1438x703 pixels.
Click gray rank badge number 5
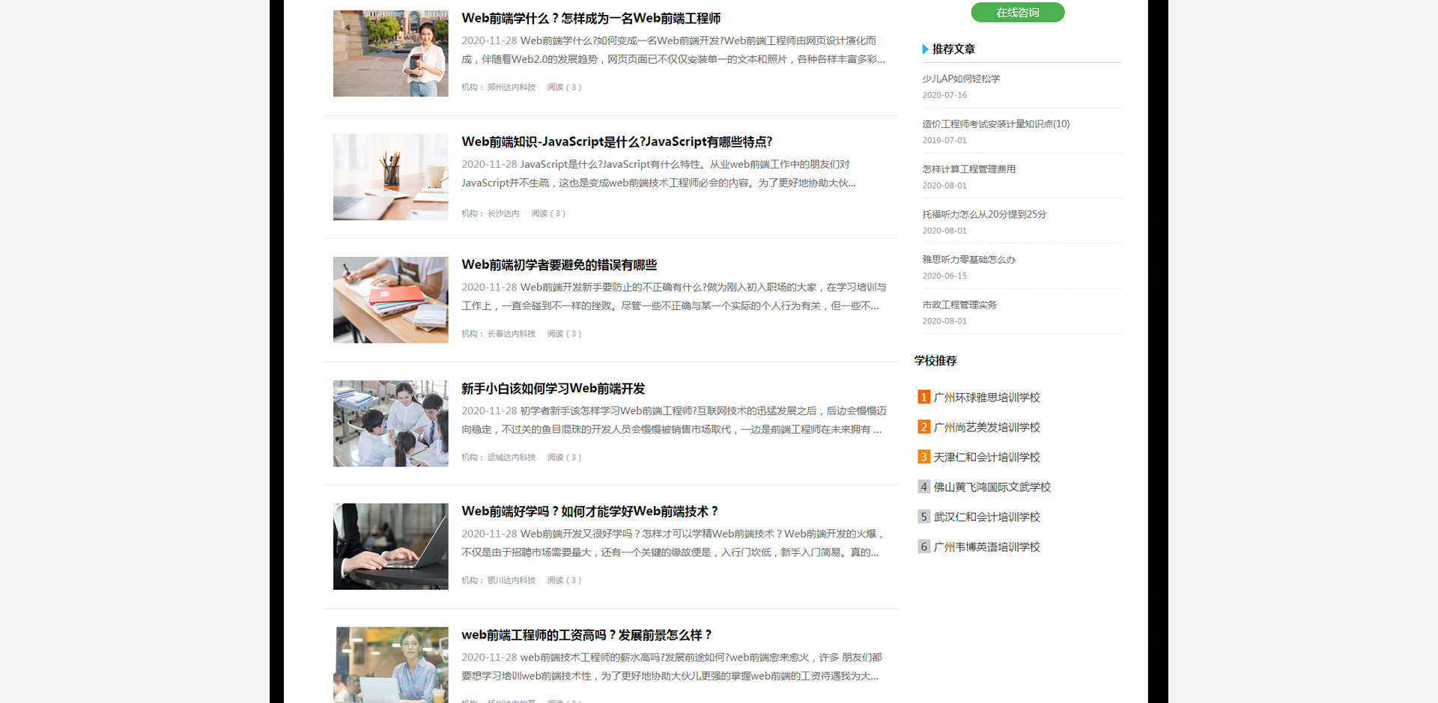point(924,517)
